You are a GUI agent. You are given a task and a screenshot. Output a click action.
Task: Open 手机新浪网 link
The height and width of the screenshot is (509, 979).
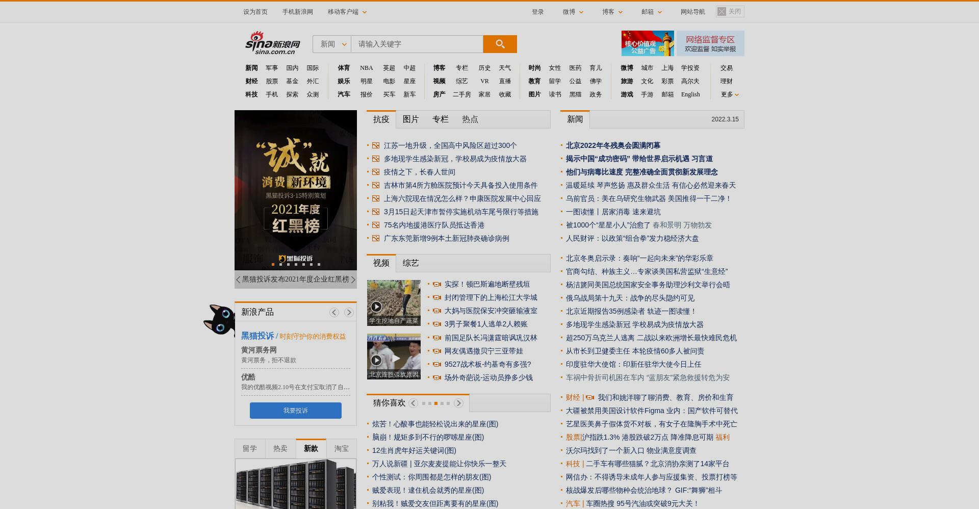coord(298,12)
